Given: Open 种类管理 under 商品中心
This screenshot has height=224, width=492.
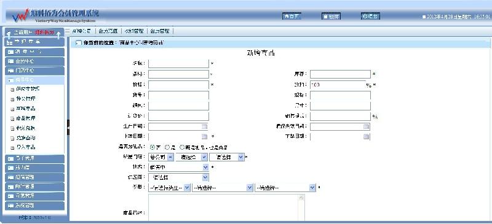Looking at the screenshot, I should click(x=26, y=99).
